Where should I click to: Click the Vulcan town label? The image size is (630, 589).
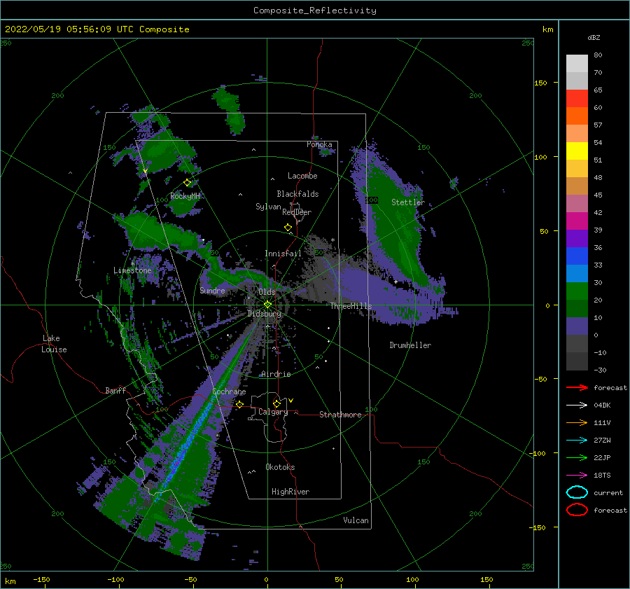[356, 520]
